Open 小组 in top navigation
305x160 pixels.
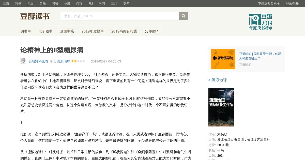(67, 4)
